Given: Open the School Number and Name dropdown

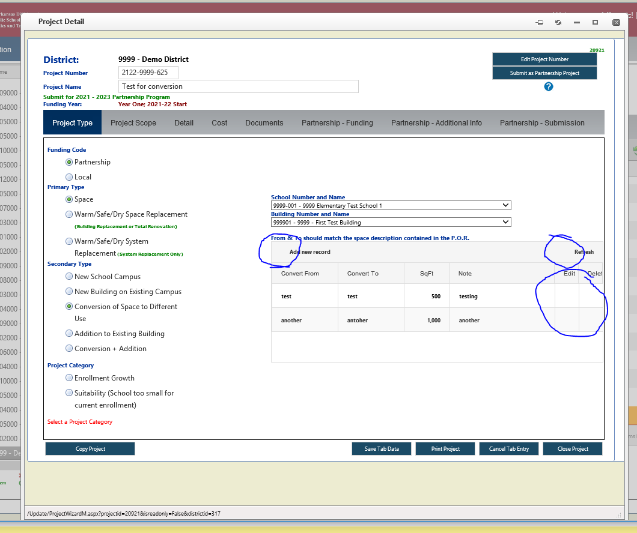Looking at the screenshot, I should (x=391, y=205).
